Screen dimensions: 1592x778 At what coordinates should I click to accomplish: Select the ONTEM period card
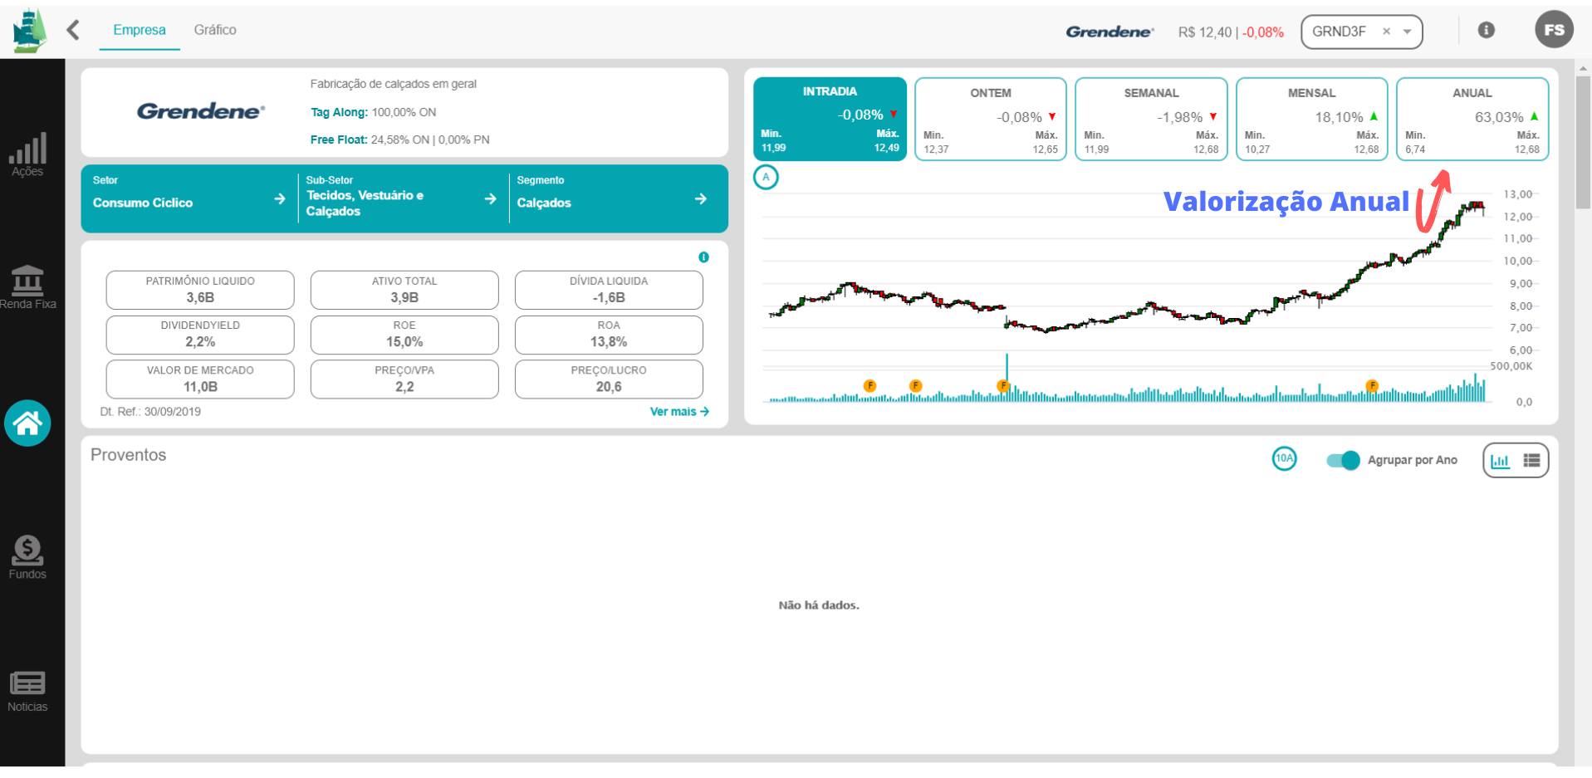tap(990, 119)
